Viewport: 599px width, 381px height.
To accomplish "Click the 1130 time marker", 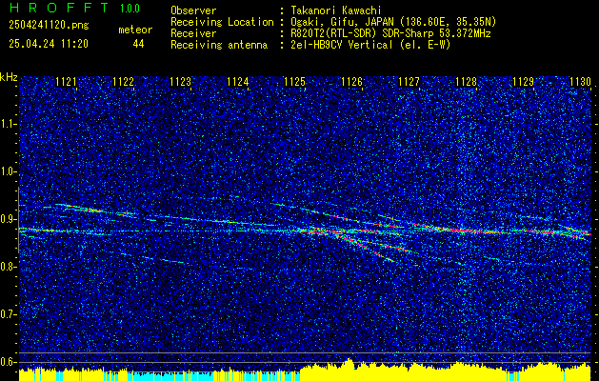I will pos(580,81).
